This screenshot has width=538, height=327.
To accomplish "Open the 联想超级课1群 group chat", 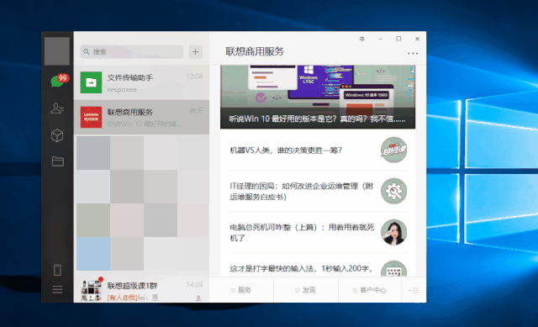I will [x=141, y=290].
